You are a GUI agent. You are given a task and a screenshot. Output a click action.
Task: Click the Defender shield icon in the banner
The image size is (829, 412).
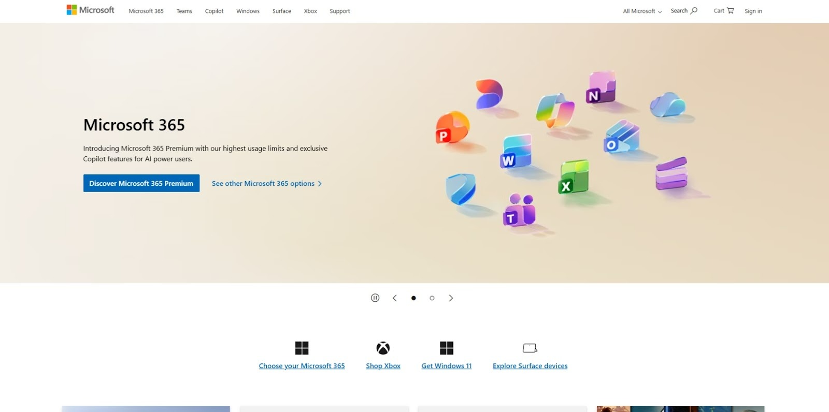pos(461,189)
